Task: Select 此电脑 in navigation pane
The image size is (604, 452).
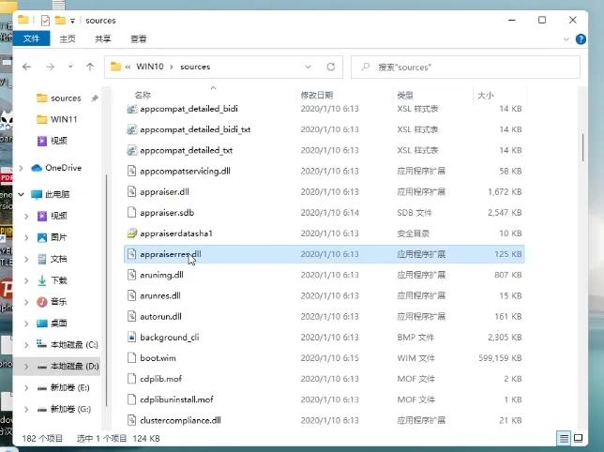Action: (x=51, y=194)
